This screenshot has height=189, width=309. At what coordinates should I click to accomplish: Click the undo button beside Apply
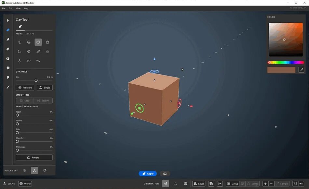click(x=165, y=174)
